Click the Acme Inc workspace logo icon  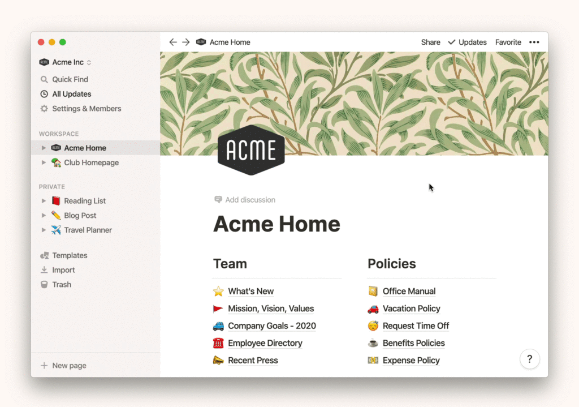click(x=44, y=62)
